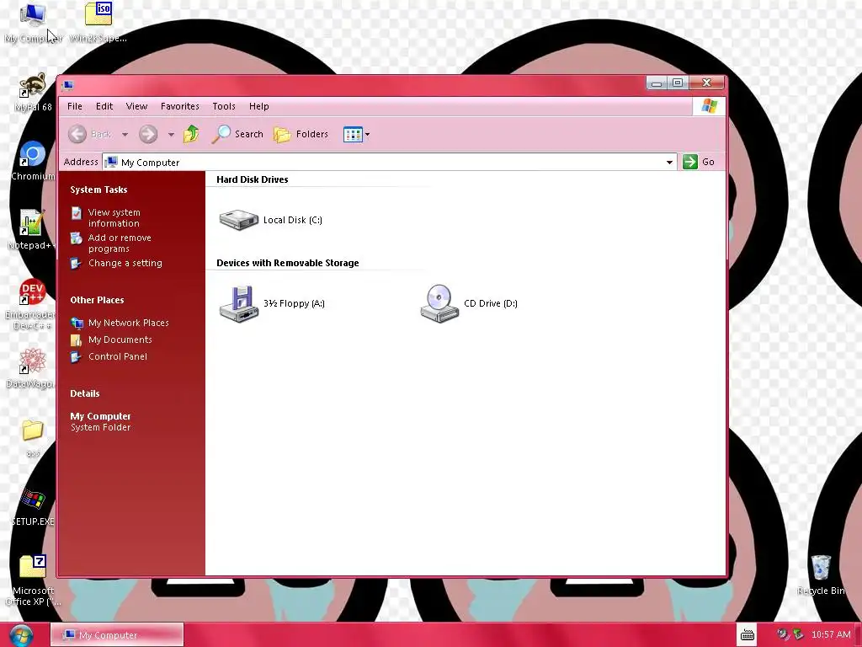
Task: Click the My Computer taskbar button
Action: pos(117,635)
